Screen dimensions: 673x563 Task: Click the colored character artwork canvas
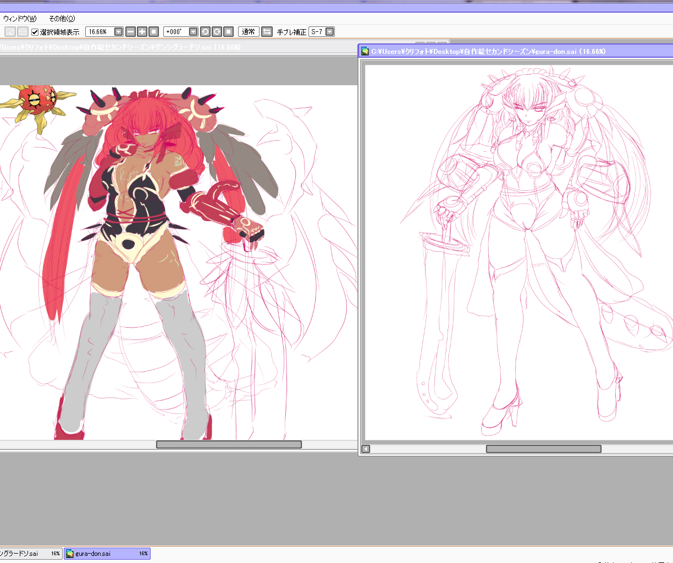coord(179,262)
